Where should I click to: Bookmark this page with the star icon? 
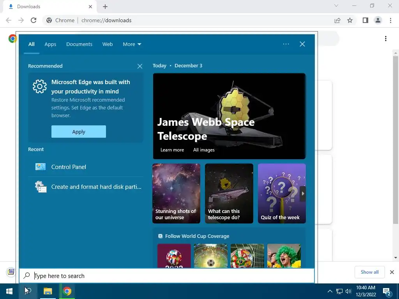pos(350,20)
